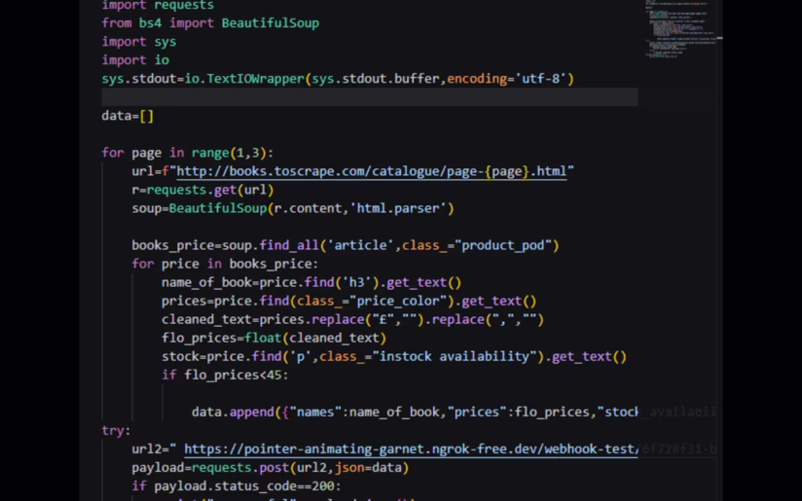Click the 'import sys' line
Viewport: 802px width, 501px height.
(x=139, y=42)
